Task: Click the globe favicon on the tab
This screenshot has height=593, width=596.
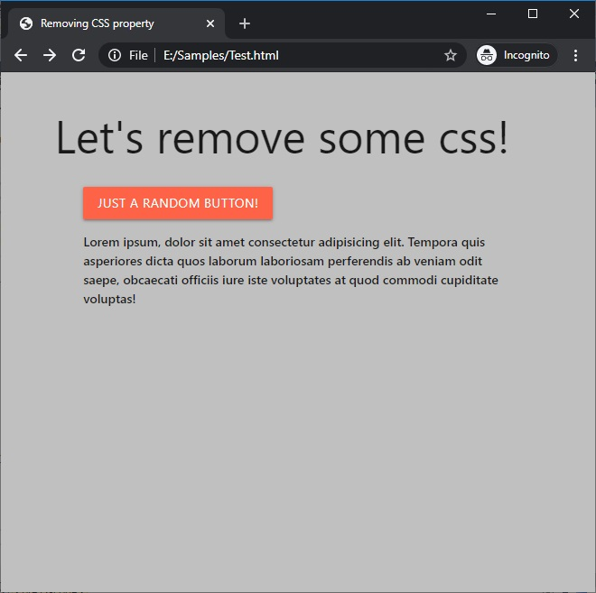Action: [x=26, y=23]
